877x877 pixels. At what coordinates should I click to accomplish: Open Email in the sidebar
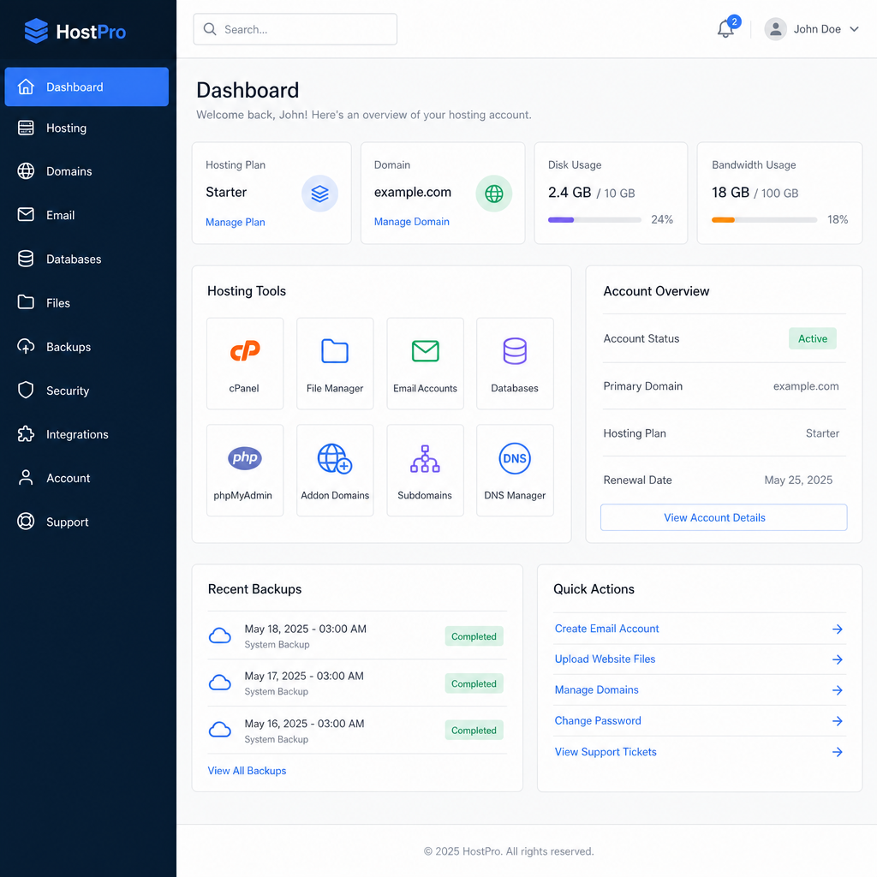[x=87, y=215]
